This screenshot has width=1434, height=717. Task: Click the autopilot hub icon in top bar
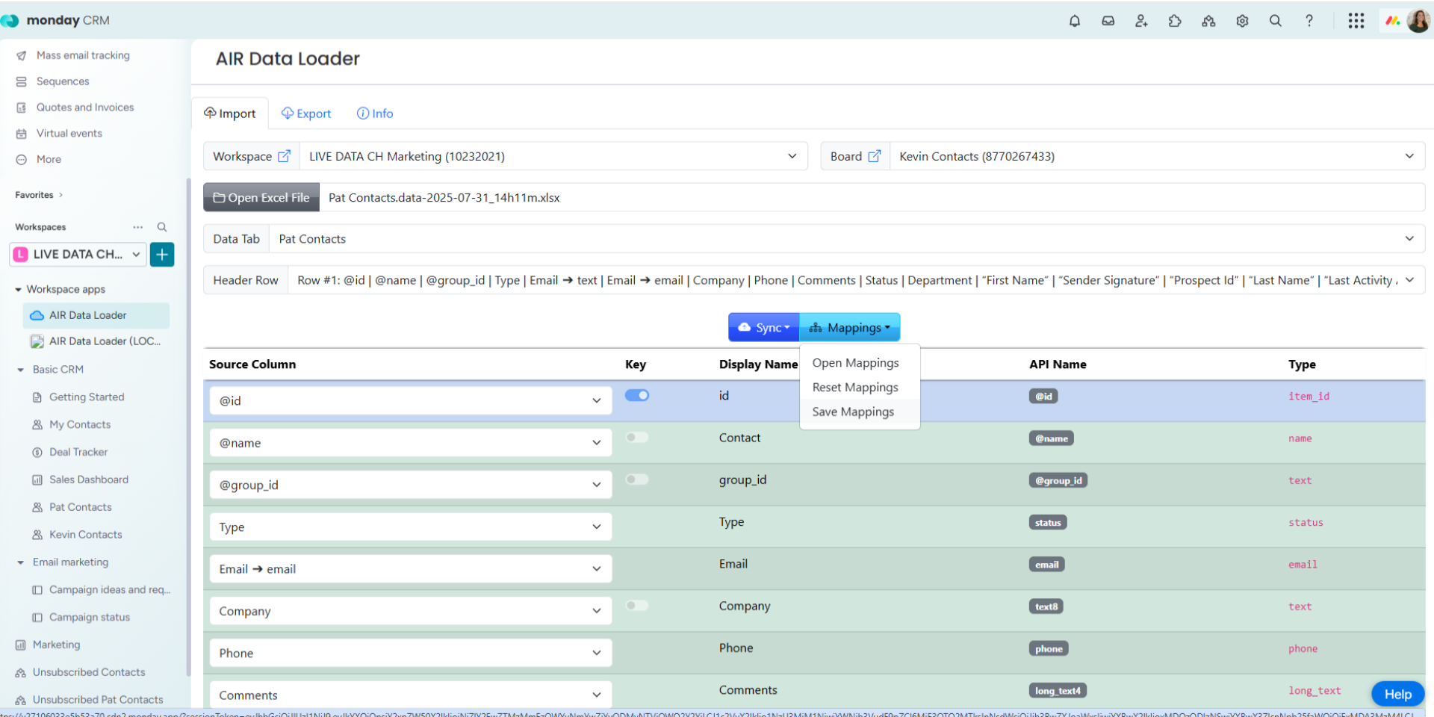[1208, 21]
